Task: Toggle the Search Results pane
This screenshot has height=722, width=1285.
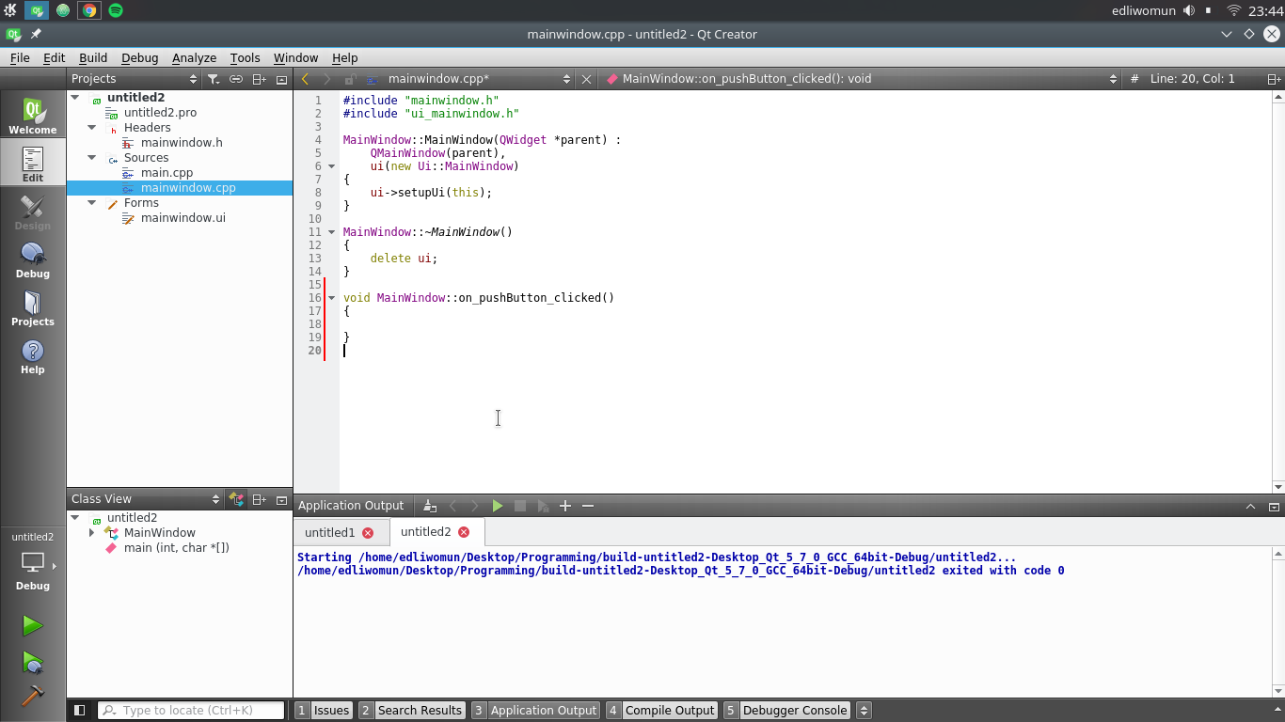Action: (x=411, y=711)
